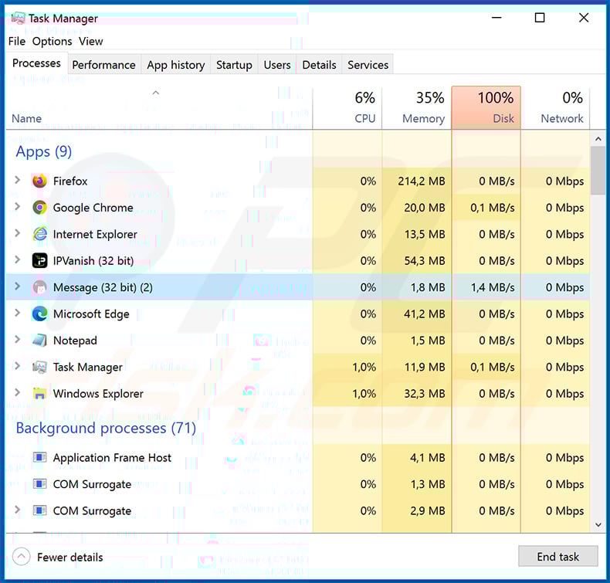
Task: Expand the Firefox process group
Action: (18, 181)
